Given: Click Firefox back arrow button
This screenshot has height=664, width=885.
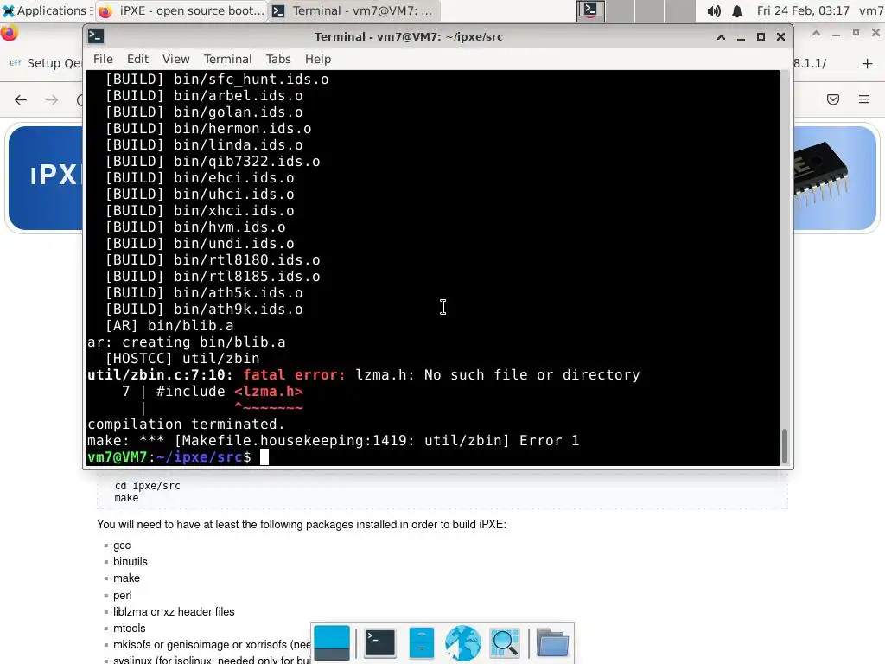Looking at the screenshot, I should (x=21, y=100).
